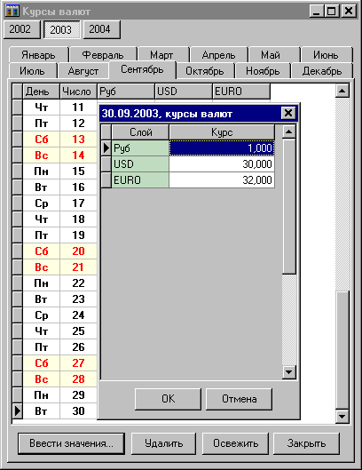Click the USD rate field 30,000
362x470 pixels.
coord(222,164)
